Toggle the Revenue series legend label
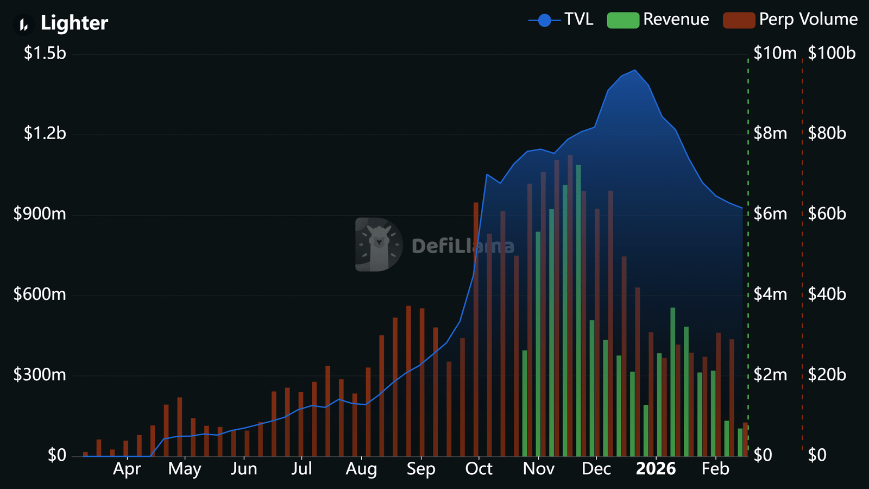Screen dimensions: 869x489 tap(676, 20)
